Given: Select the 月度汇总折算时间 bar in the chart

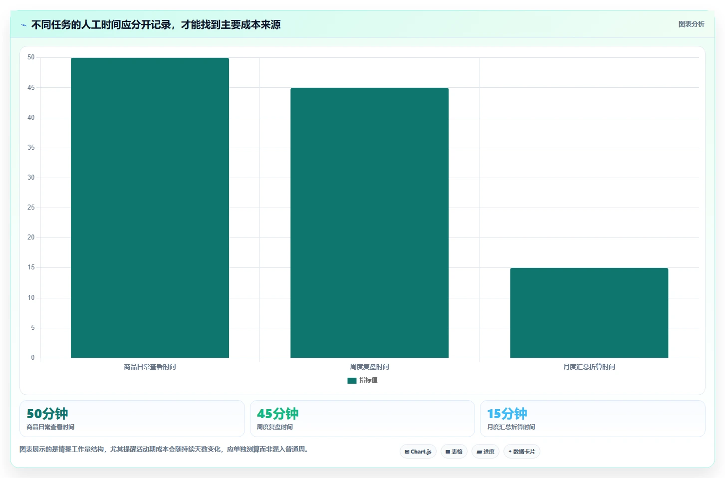Looking at the screenshot, I should (589, 313).
